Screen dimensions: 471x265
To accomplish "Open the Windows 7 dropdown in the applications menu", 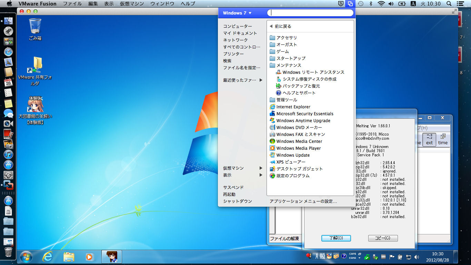I will click(237, 13).
